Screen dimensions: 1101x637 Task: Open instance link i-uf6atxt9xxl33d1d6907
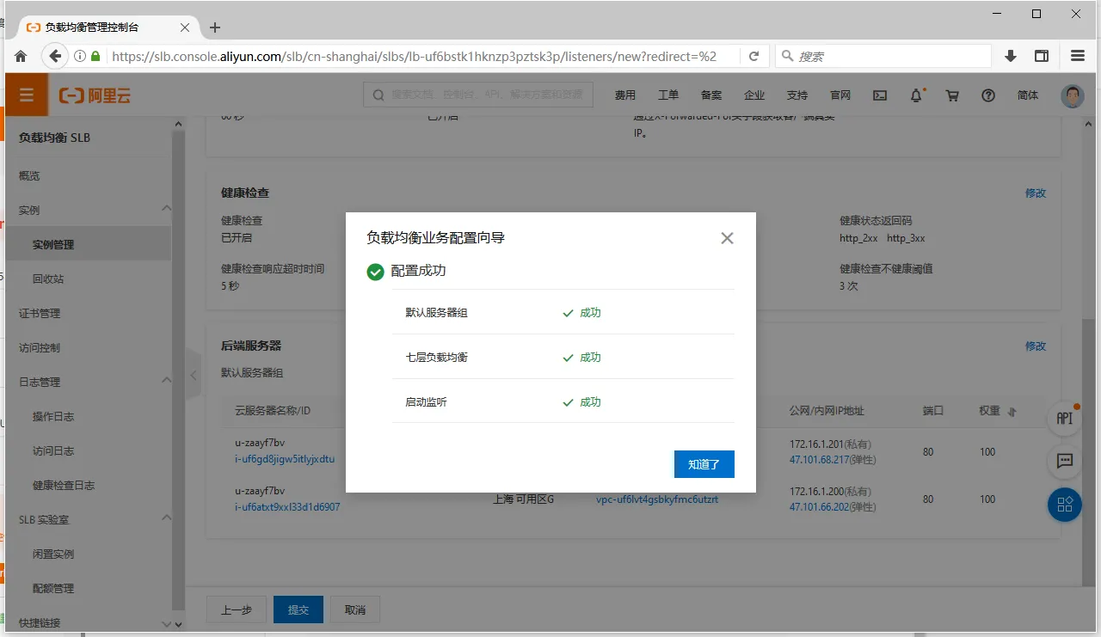coord(287,507)
